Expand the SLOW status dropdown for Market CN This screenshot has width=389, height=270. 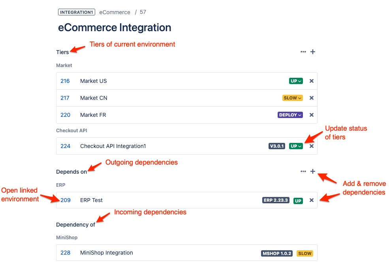(292, 98)
